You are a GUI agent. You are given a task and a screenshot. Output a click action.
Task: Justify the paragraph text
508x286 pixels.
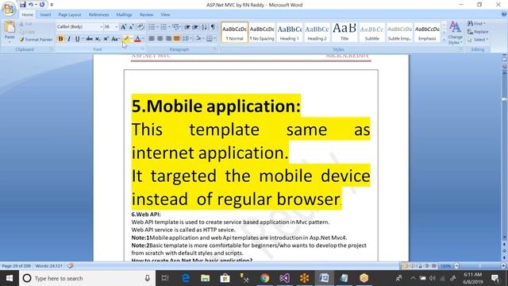pyautogui.click(x=177, y=39)
